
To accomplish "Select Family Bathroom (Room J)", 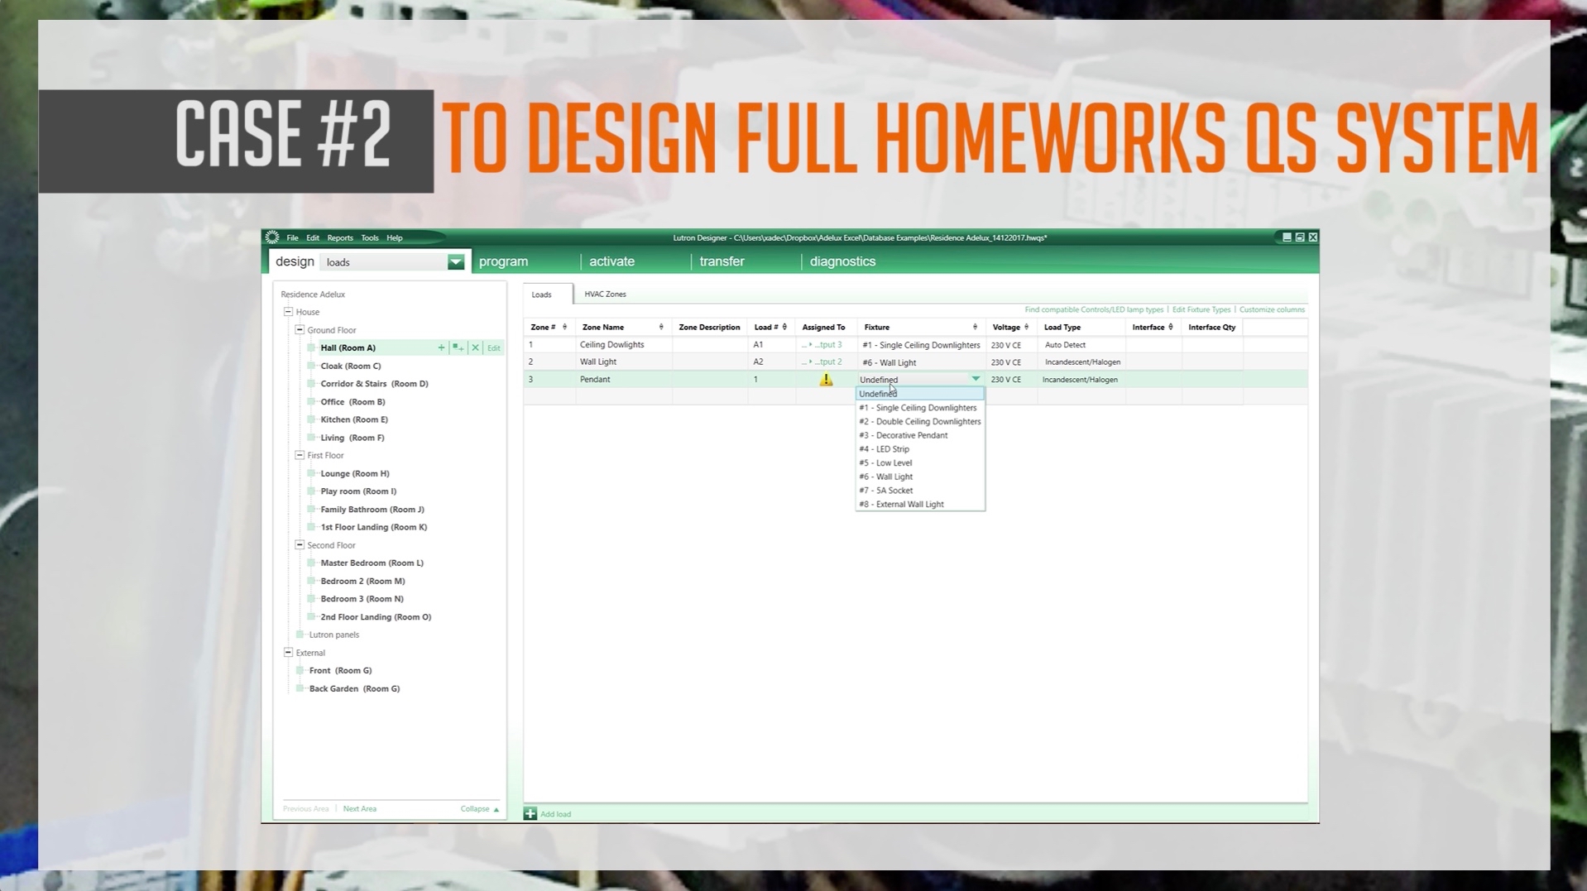I will click(372, 510).
